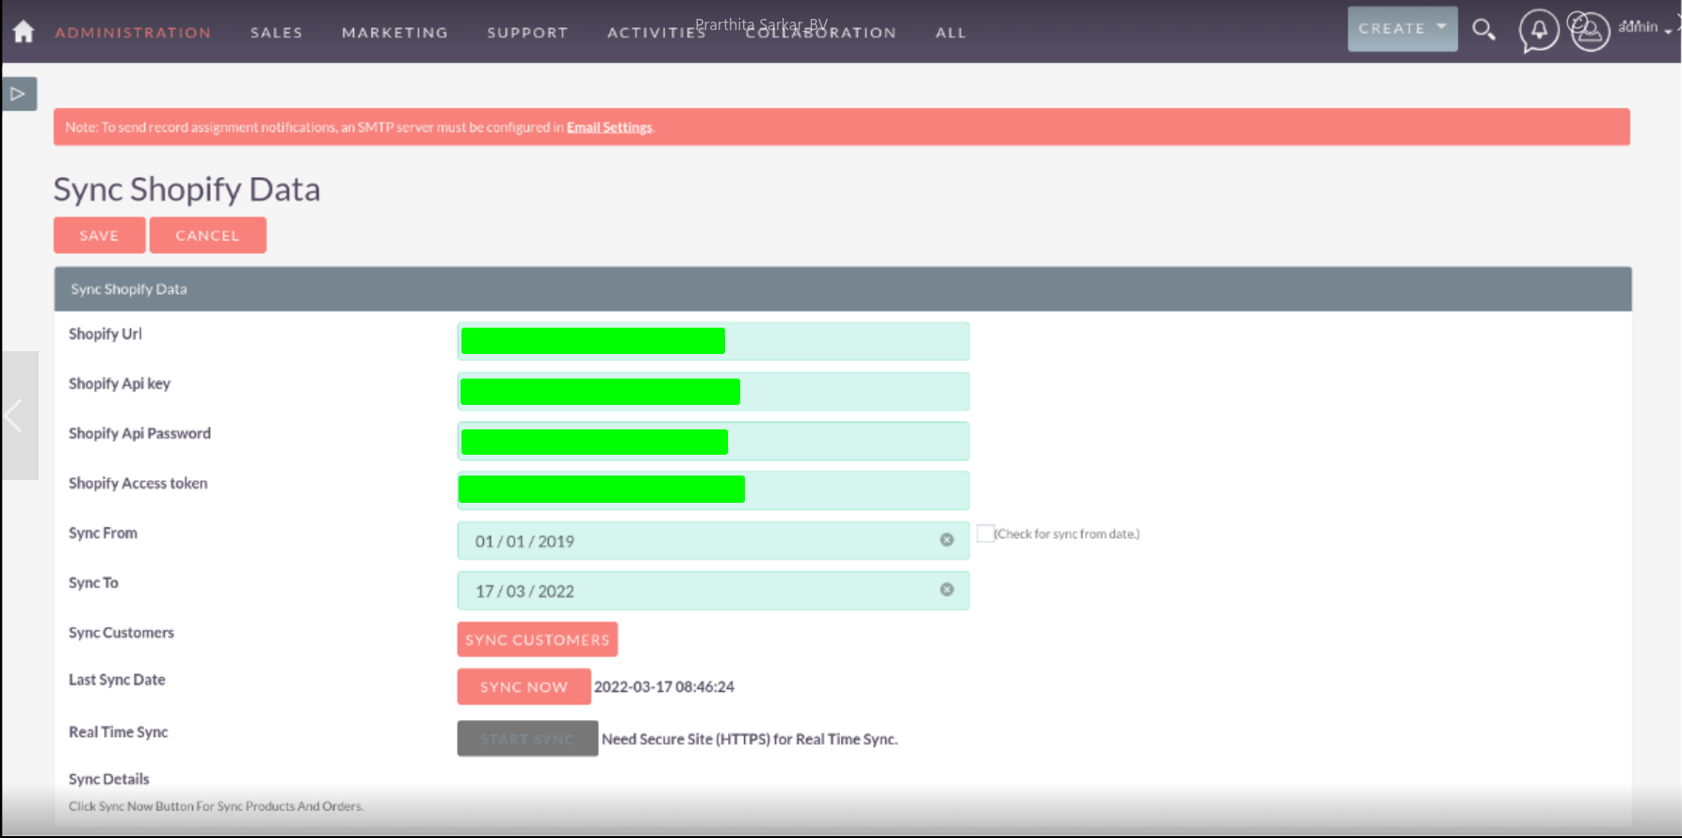
Task: Open the search magnifier icon
Action: point(1484,30)
